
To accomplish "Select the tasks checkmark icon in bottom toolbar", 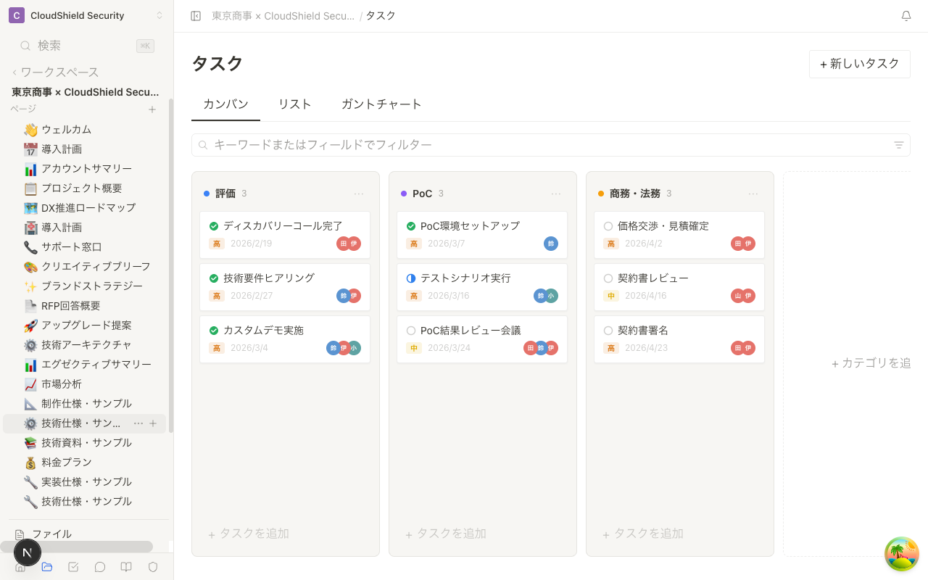I will coord(73,567).
